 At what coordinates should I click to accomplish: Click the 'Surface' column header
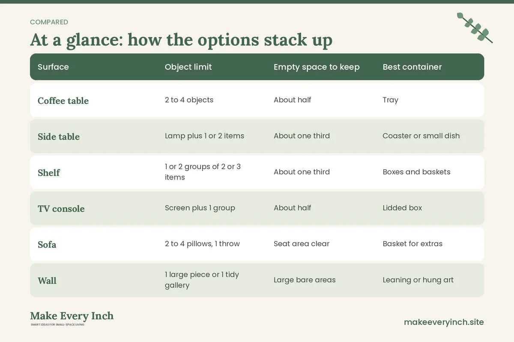53,67
